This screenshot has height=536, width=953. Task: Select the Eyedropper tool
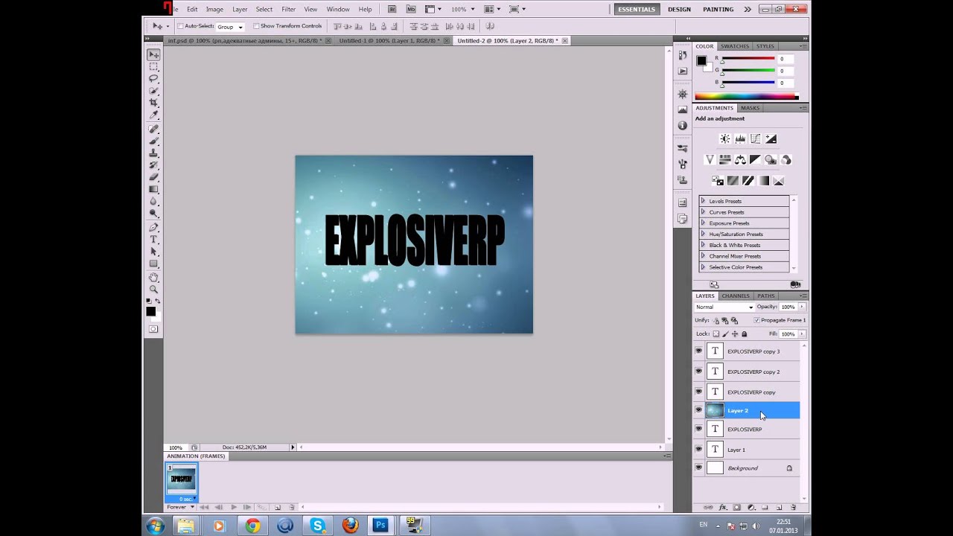(153, 115)
